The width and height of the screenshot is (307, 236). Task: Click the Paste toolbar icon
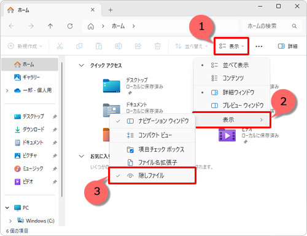(x=99, y=46)
